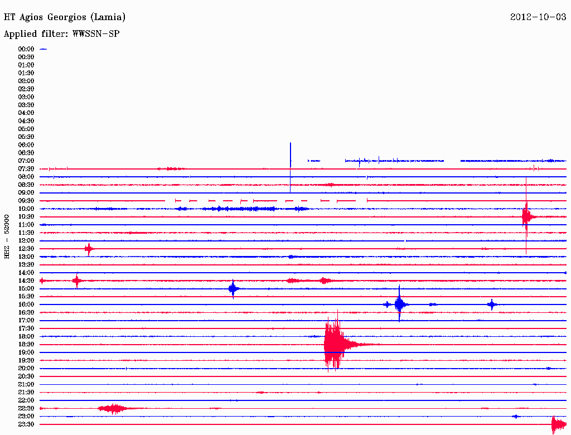Click the 05:30 time label
Viewport: 571px width, 435px height.
[26, 137]
